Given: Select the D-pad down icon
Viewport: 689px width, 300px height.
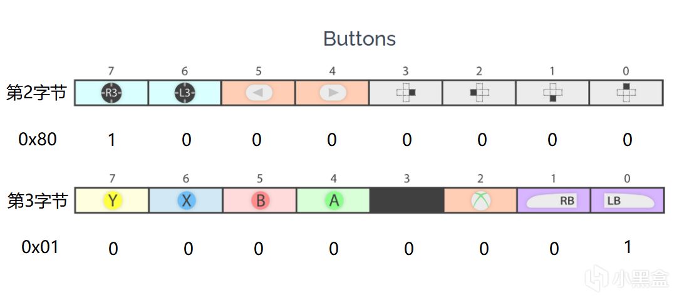Looking at the screenshot, I should pyautogui.click(x=552, y=93).
